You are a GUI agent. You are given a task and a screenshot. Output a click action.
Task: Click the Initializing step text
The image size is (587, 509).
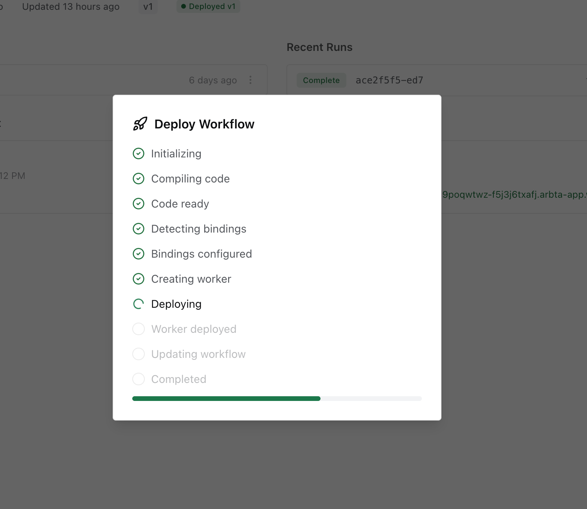pos(176,154)
